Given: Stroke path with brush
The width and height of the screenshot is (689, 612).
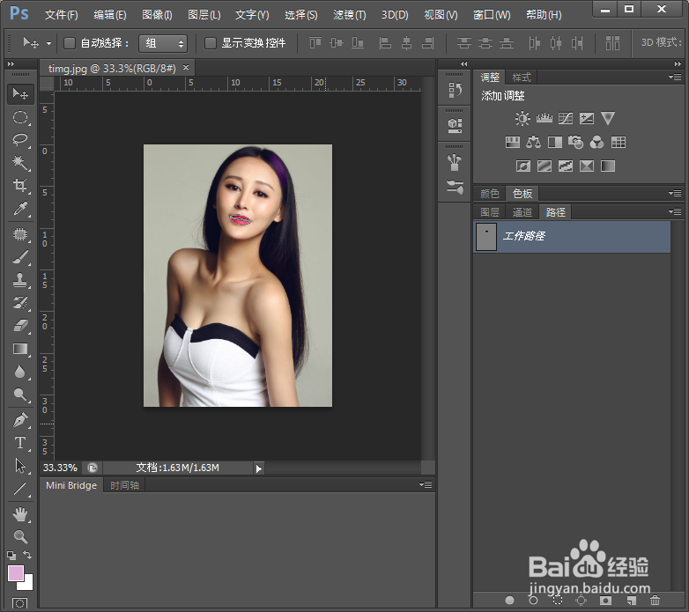Looking at the screenshot, I should [x=533, y=600].
